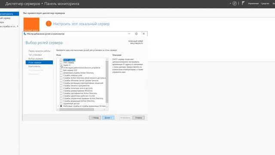Image resolution: width=275 pixels, height=155 pixels.
Task: Select Панель мониторинга in the sidebar
Action: [9, 14]
